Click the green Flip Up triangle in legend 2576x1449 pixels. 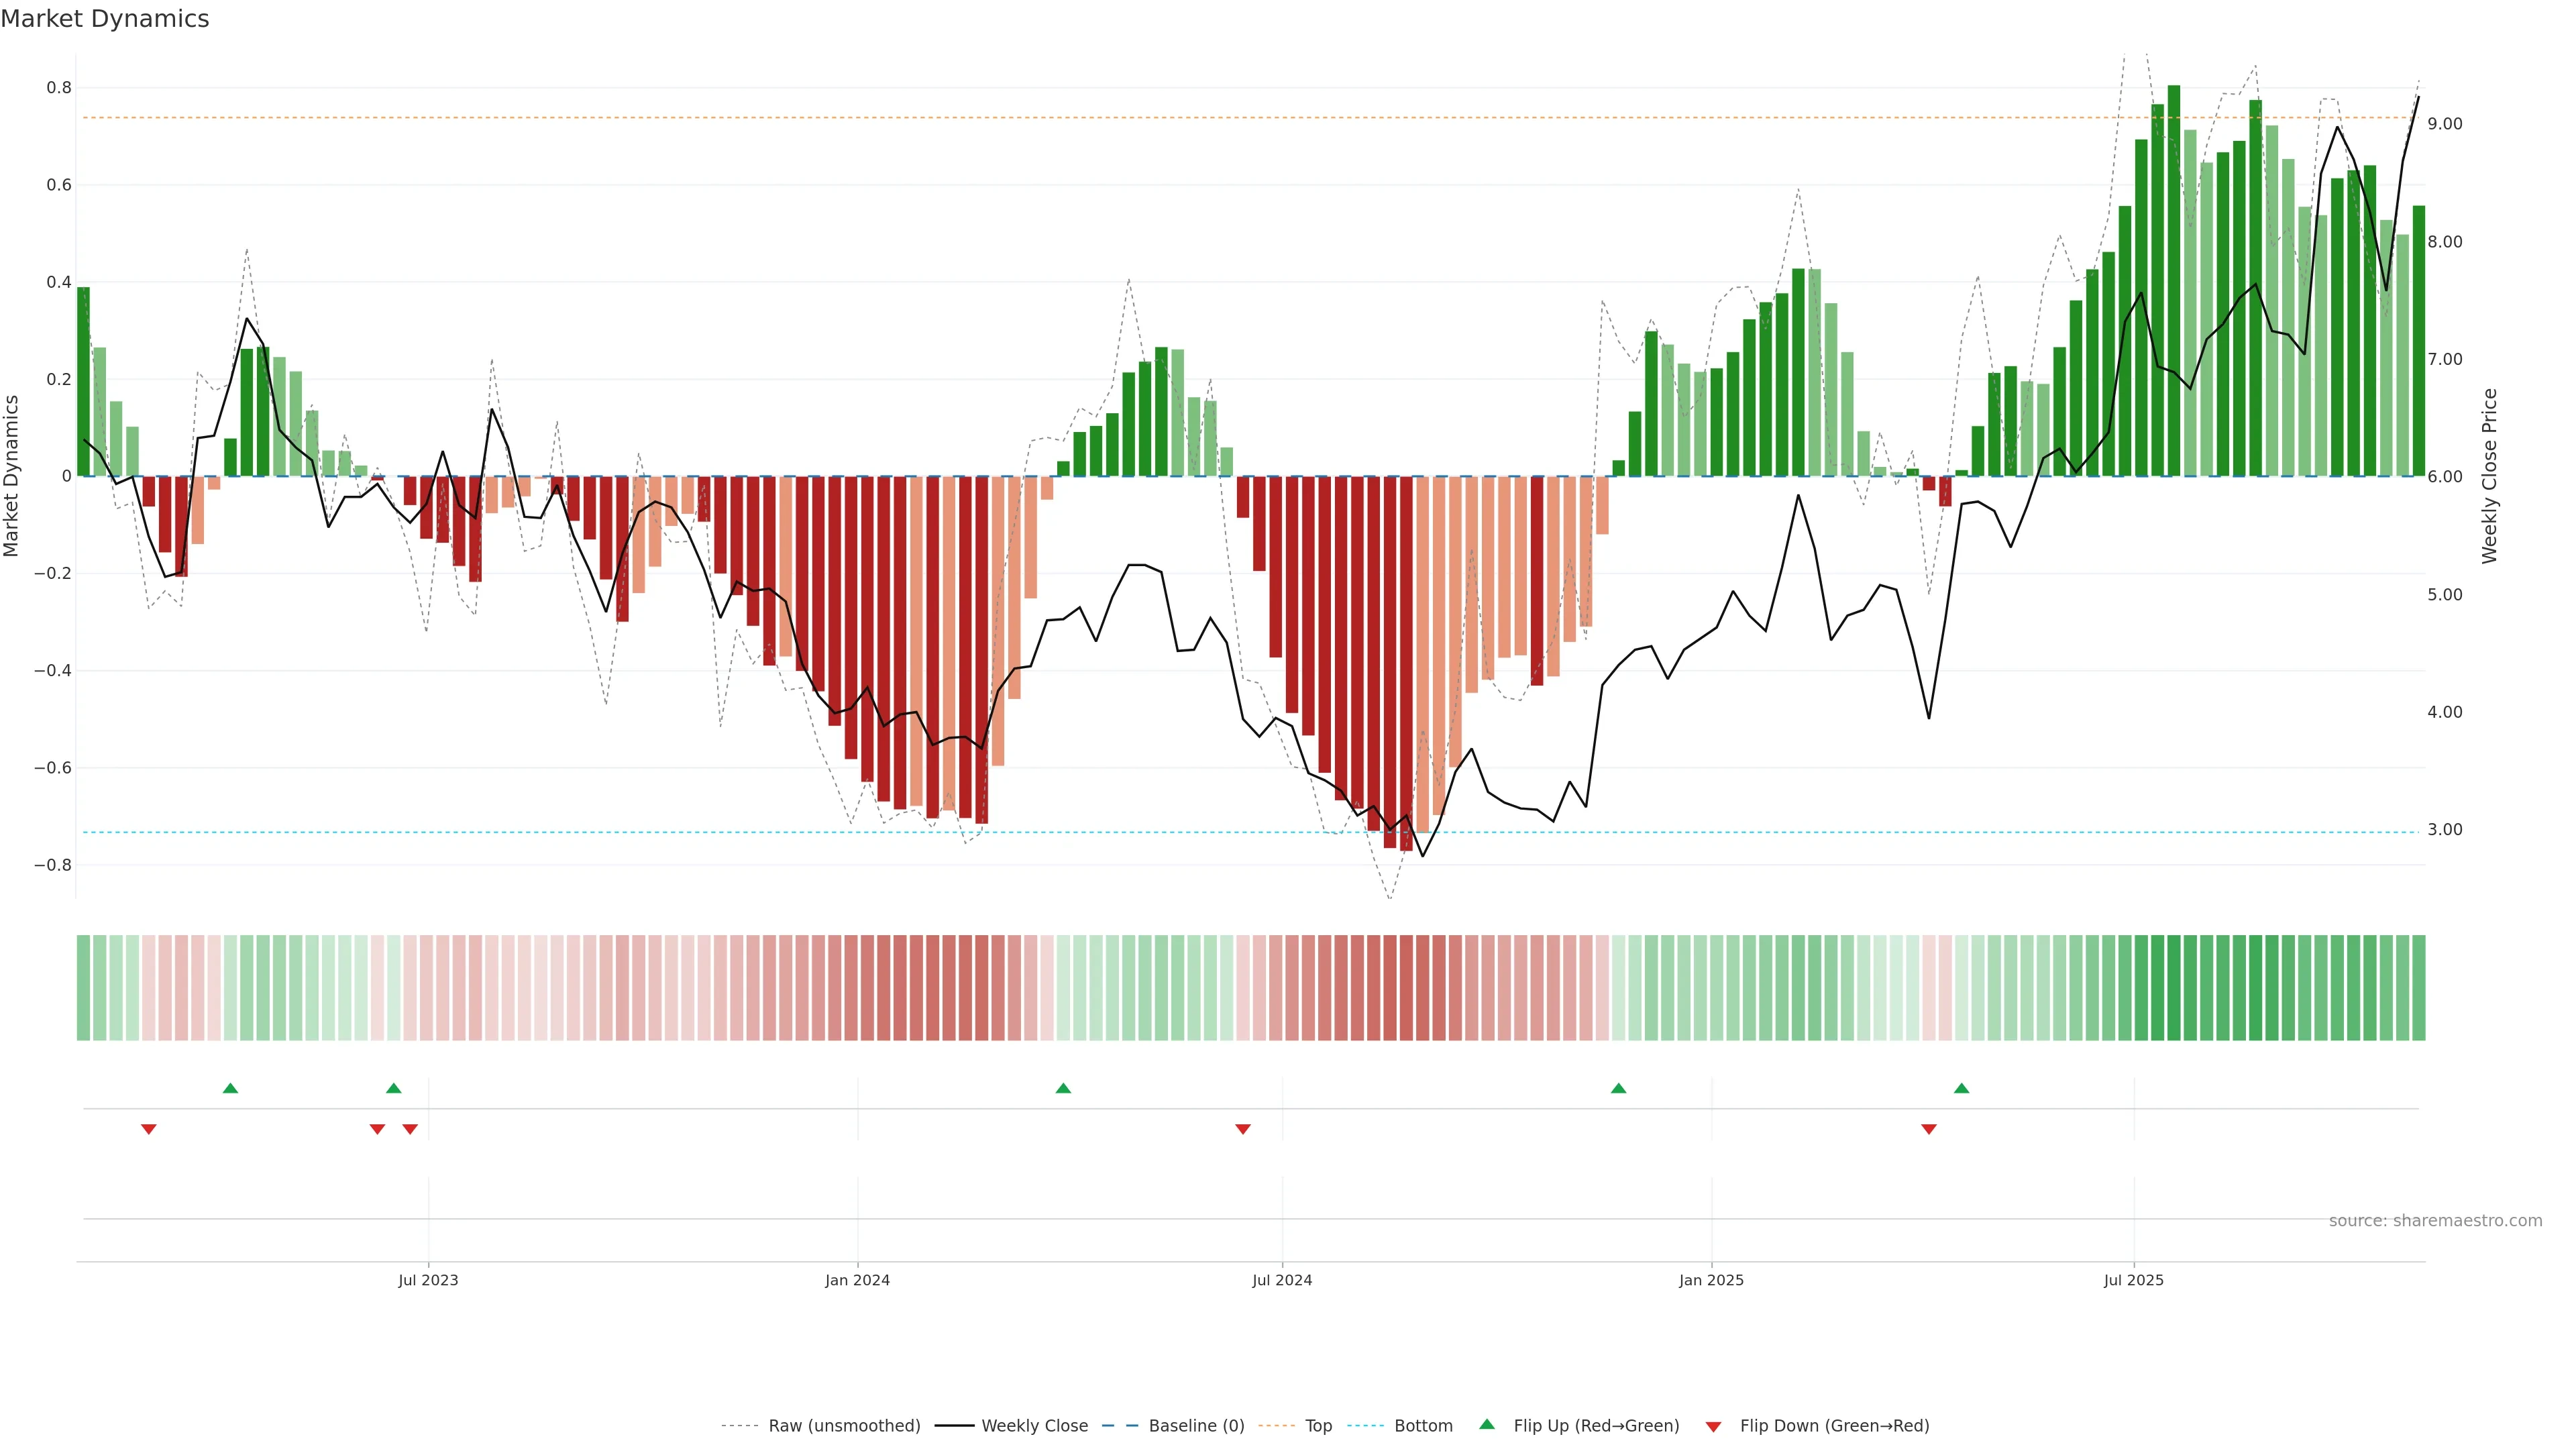1487,1424
